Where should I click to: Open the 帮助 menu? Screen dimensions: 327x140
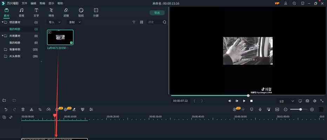pos(60,3)
